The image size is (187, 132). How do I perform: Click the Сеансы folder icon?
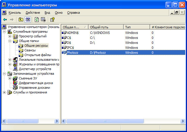(x=21, y=51)
